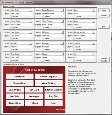
Task: Toggle Visible checkbox under Exit caption
Action: [74, 61]
